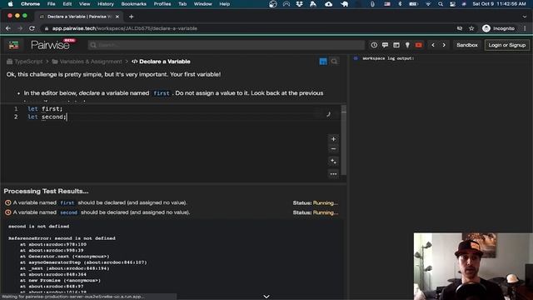Screen dimensions: 533x300
Task: Click the format code sparkle icon
Action: [x=333, y=161]
